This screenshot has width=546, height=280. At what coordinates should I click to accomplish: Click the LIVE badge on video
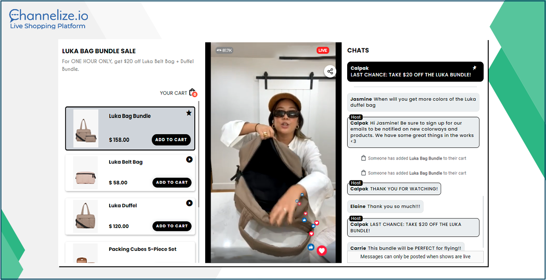point(323,50)
